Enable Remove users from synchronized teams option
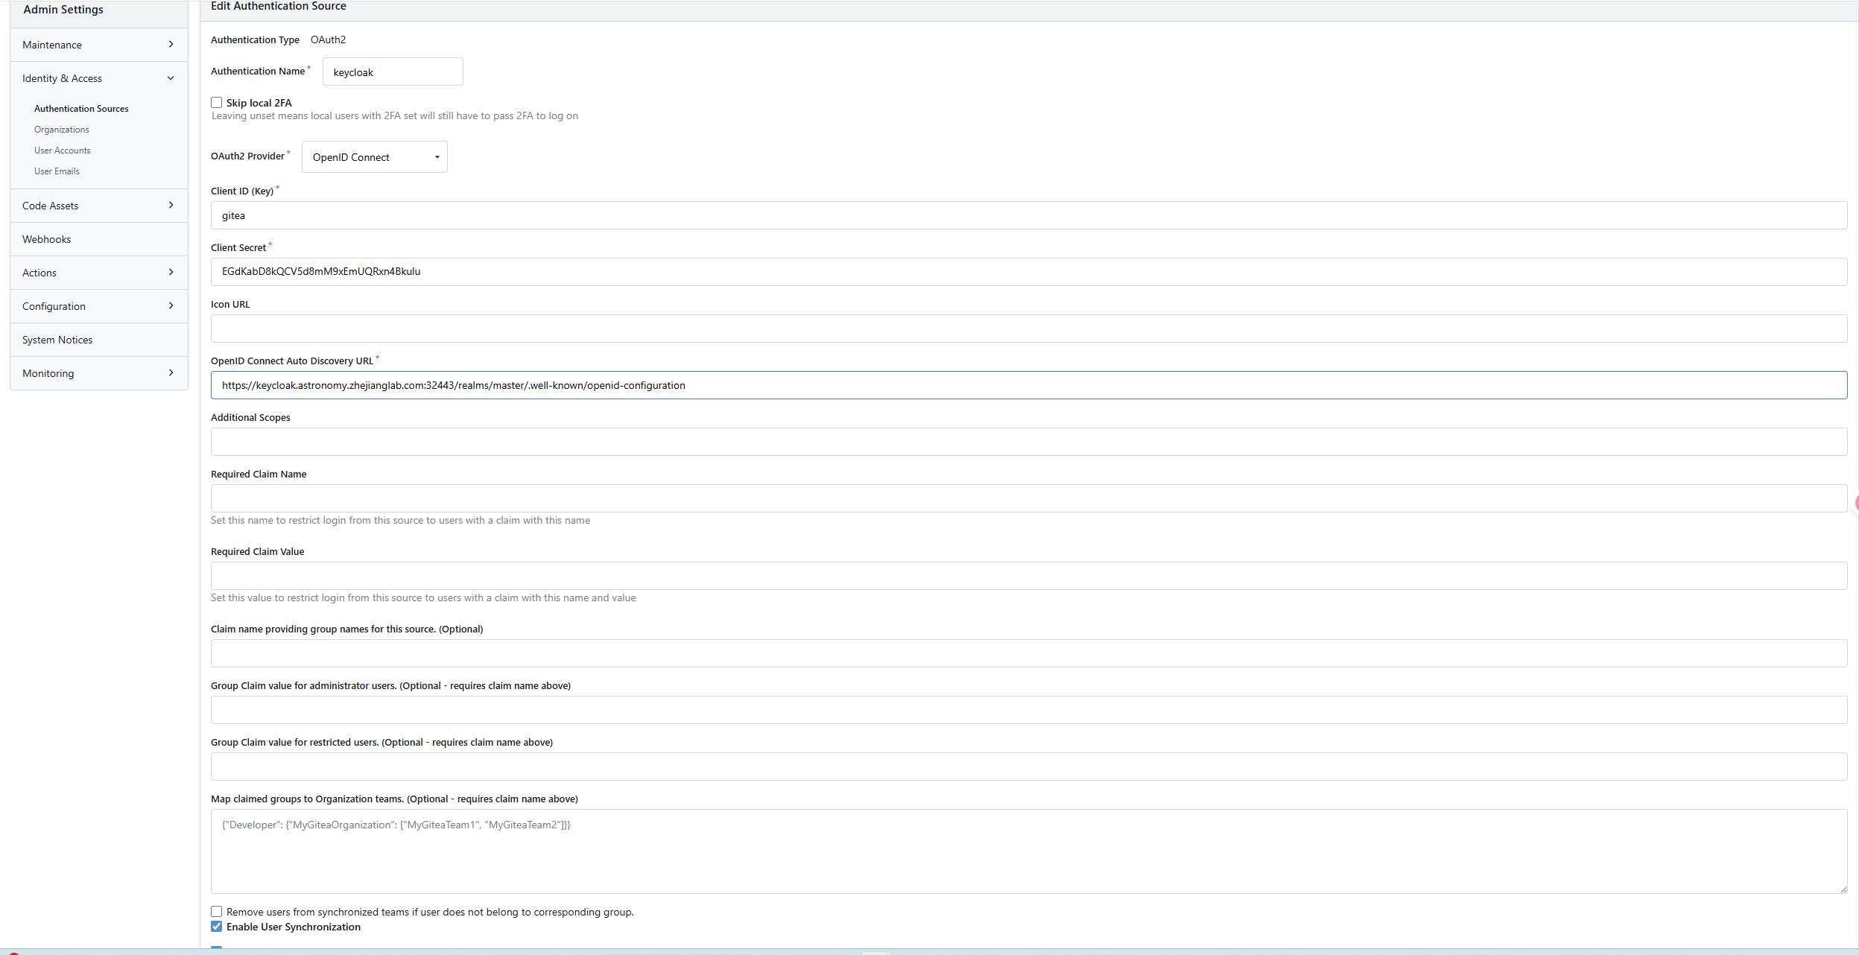 pyautogui.click(x=217, y=912)
